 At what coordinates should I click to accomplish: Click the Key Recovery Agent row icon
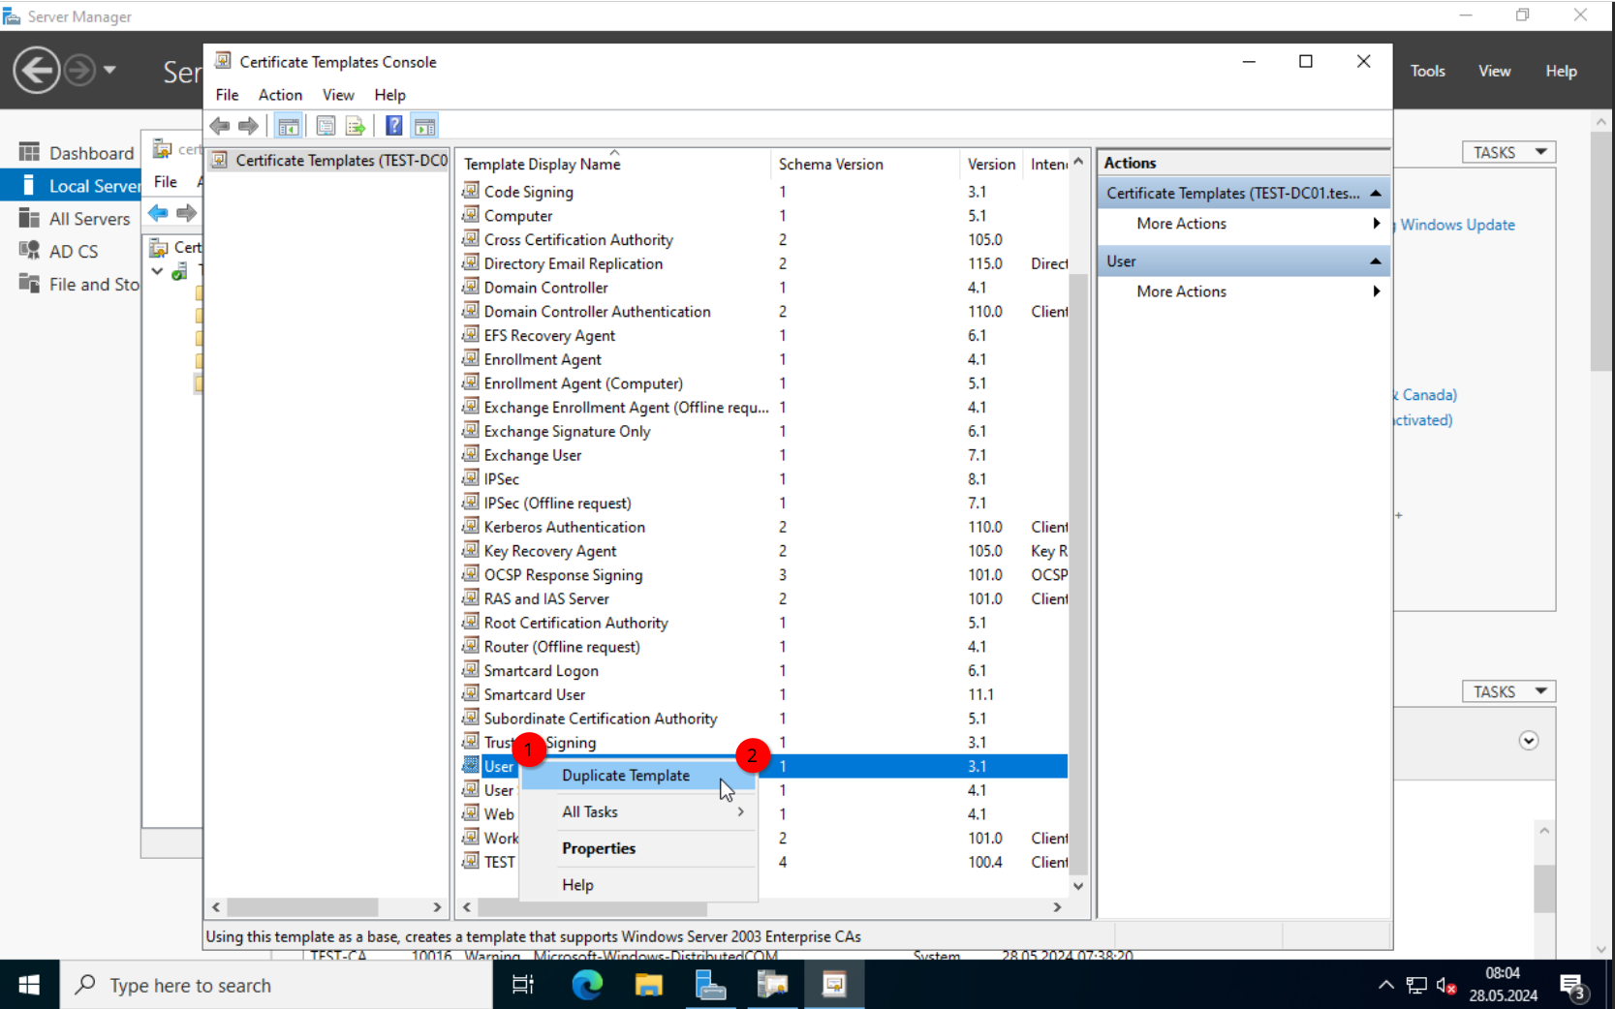(471, 550)
